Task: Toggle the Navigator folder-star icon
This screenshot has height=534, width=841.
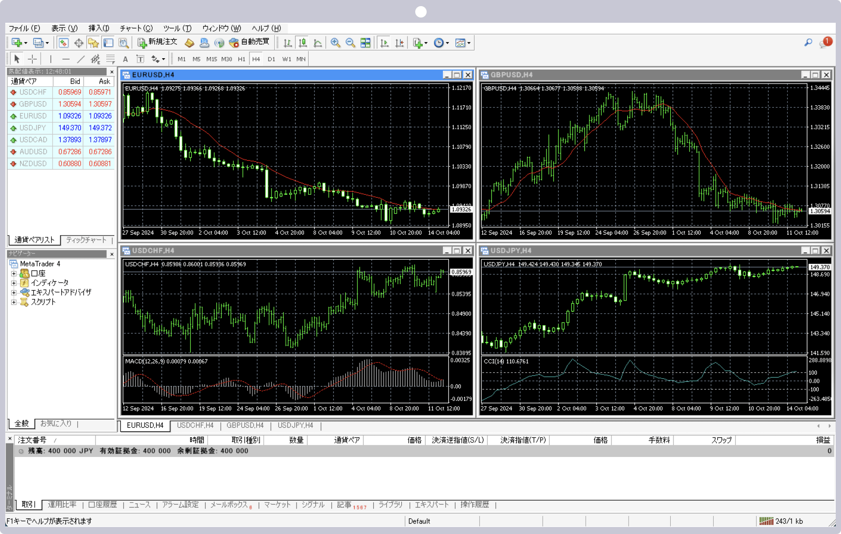Action: click(93, 42)
